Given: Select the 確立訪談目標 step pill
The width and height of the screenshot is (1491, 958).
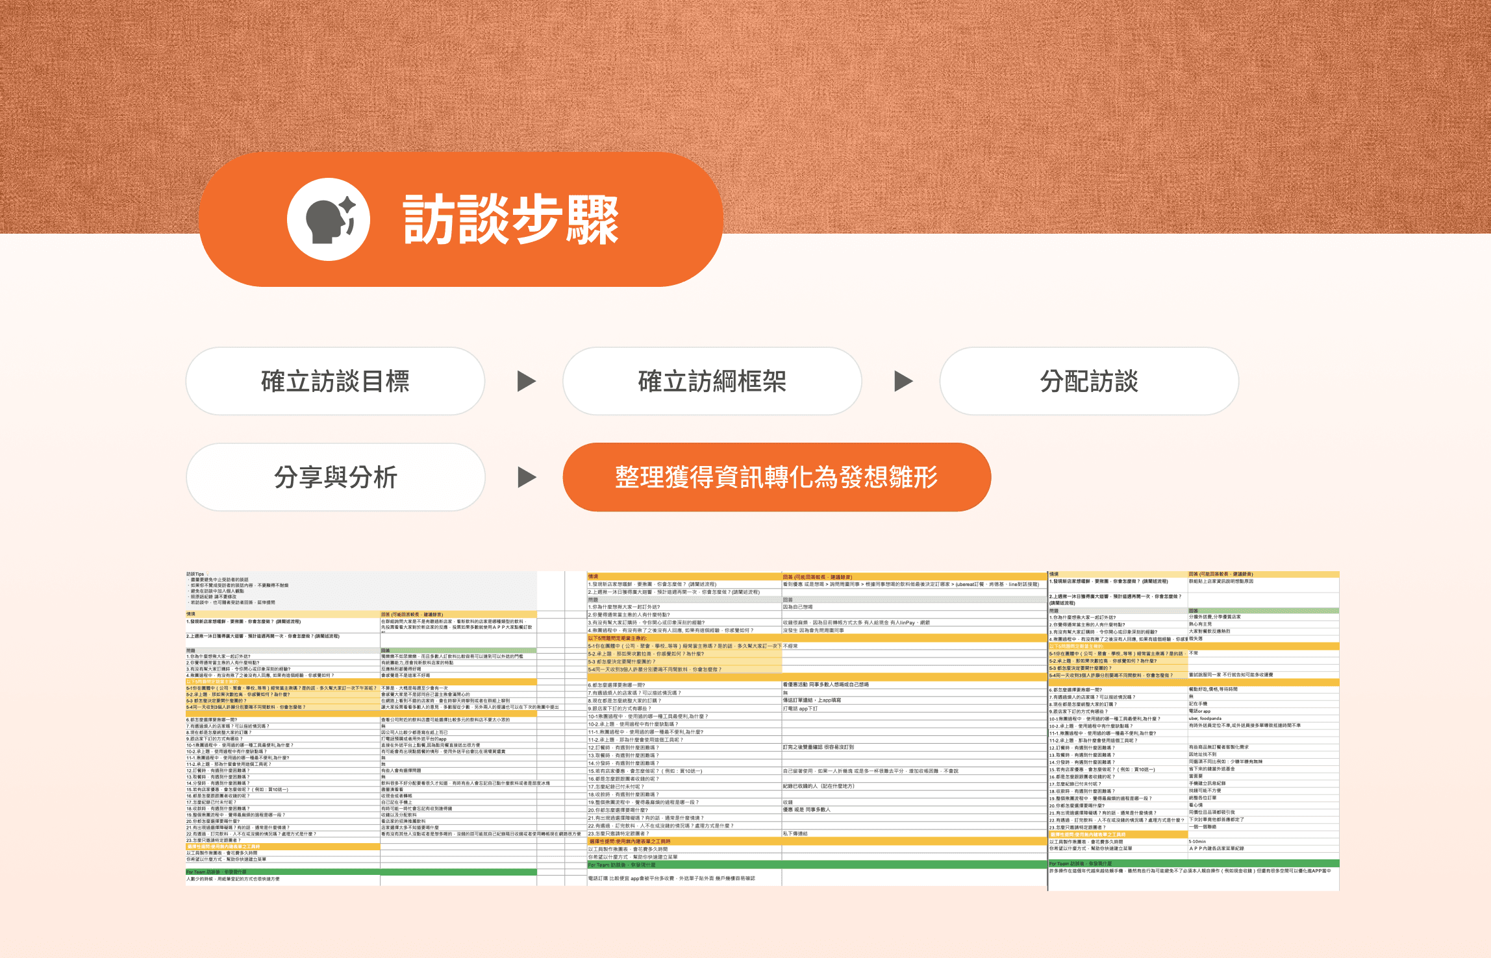Looking at the screenshot, I should point(335,382).
